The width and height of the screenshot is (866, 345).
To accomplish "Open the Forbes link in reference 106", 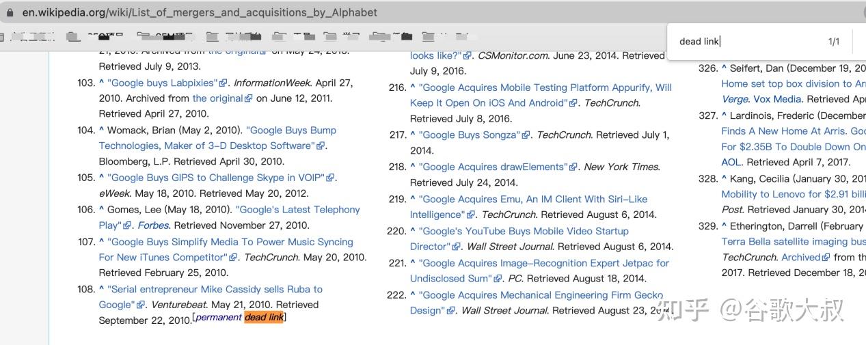I will point(154,225).
